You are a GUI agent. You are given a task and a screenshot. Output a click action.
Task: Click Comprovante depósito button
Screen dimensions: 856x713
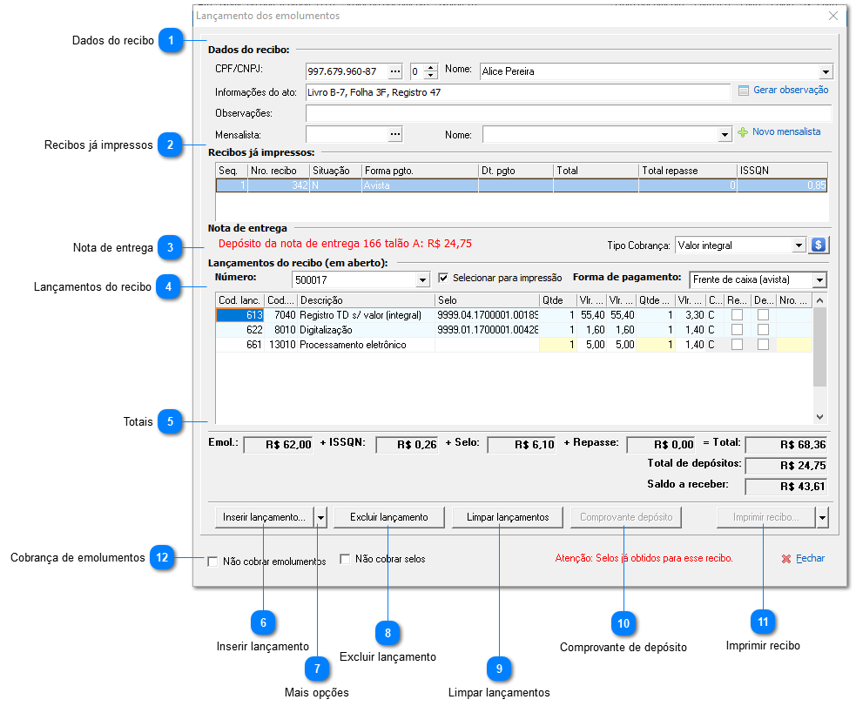pos(626,517)
